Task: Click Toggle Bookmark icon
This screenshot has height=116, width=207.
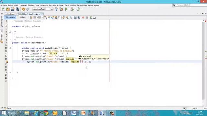Action: click(x=71, y=17)
